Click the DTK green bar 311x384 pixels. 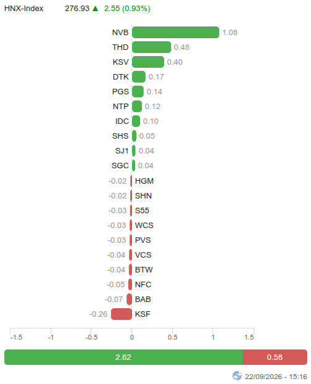click(139, 76)
